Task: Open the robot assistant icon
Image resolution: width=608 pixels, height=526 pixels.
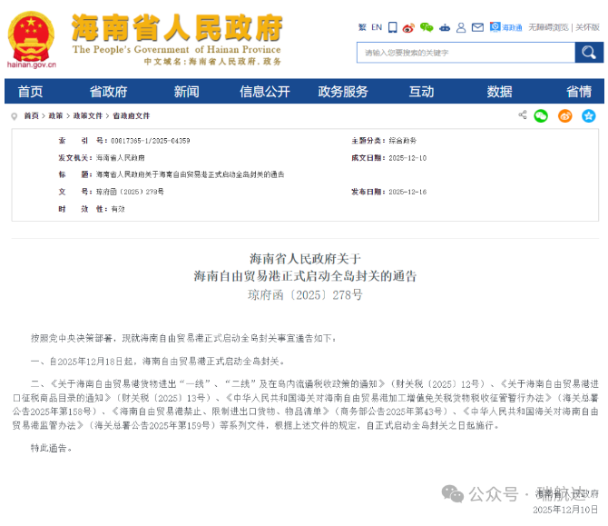Action: tap(444, 27)
